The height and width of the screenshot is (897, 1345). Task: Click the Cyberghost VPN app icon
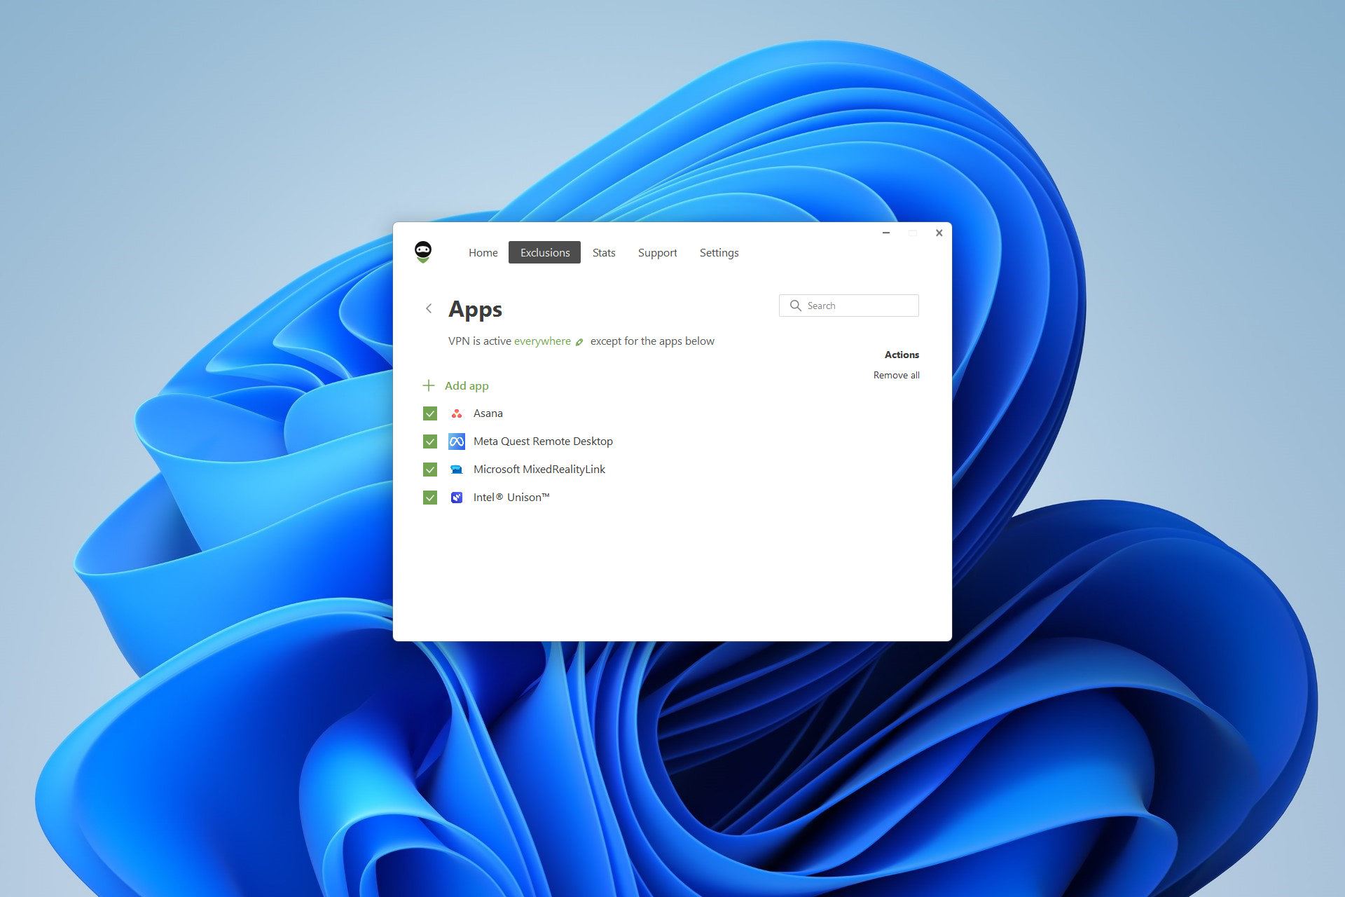[x=421, y=252]
